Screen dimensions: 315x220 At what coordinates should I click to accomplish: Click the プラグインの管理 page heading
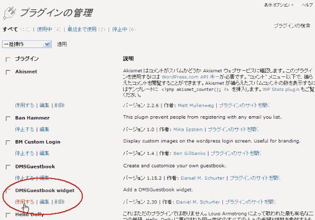coord(56,13)
